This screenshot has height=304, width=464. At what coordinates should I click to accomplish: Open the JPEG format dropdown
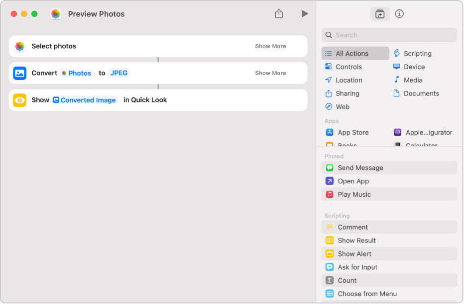click(119, 73)
